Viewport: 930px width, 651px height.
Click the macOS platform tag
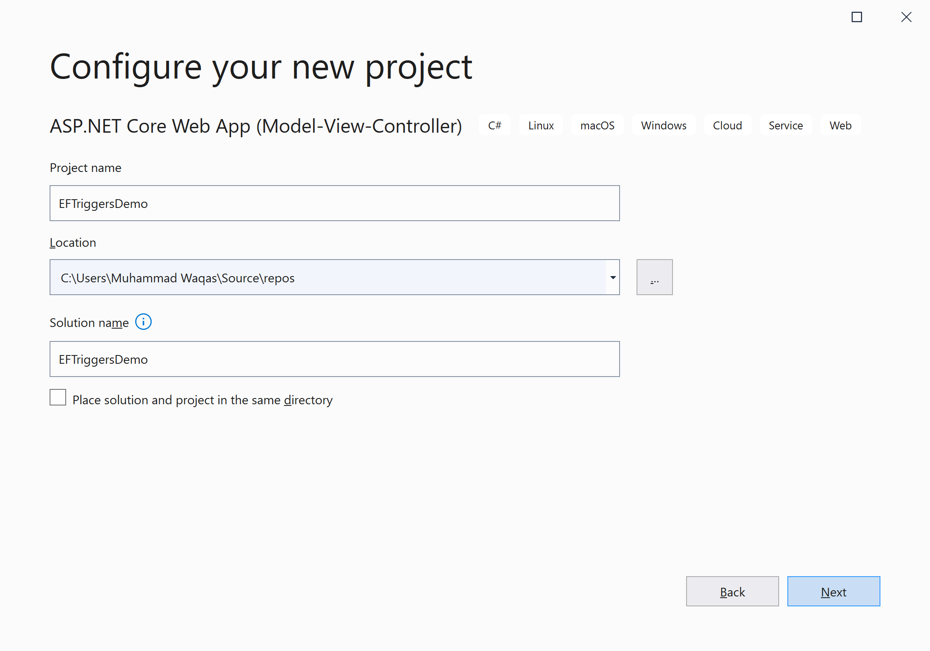pos(597,125)
